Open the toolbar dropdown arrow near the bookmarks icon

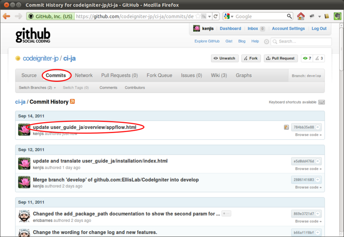[x=319, y=16]
